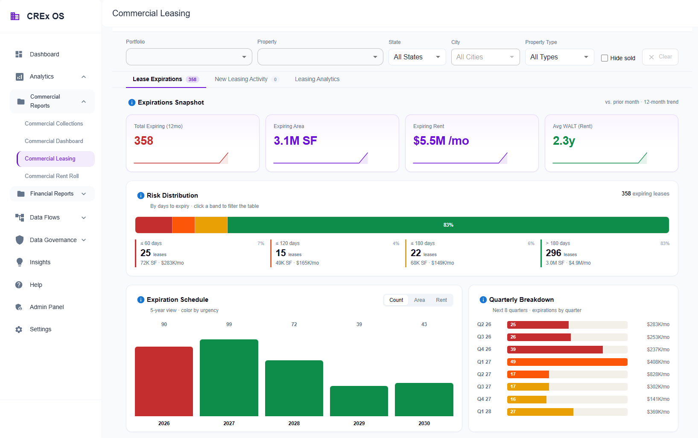Switch Expiration Schedule to Count view
This screenshot has height=438, width=698.
[x=396, y=300]
